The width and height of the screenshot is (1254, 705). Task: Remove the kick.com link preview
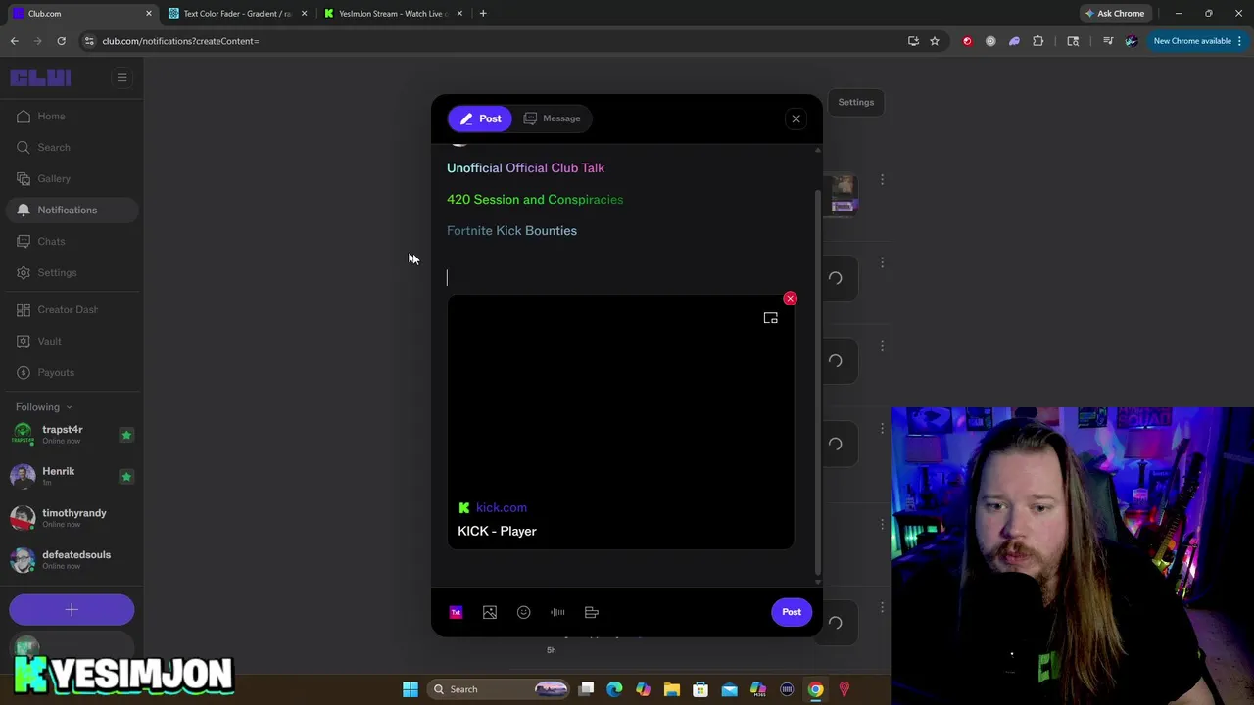tap(791, 298)
